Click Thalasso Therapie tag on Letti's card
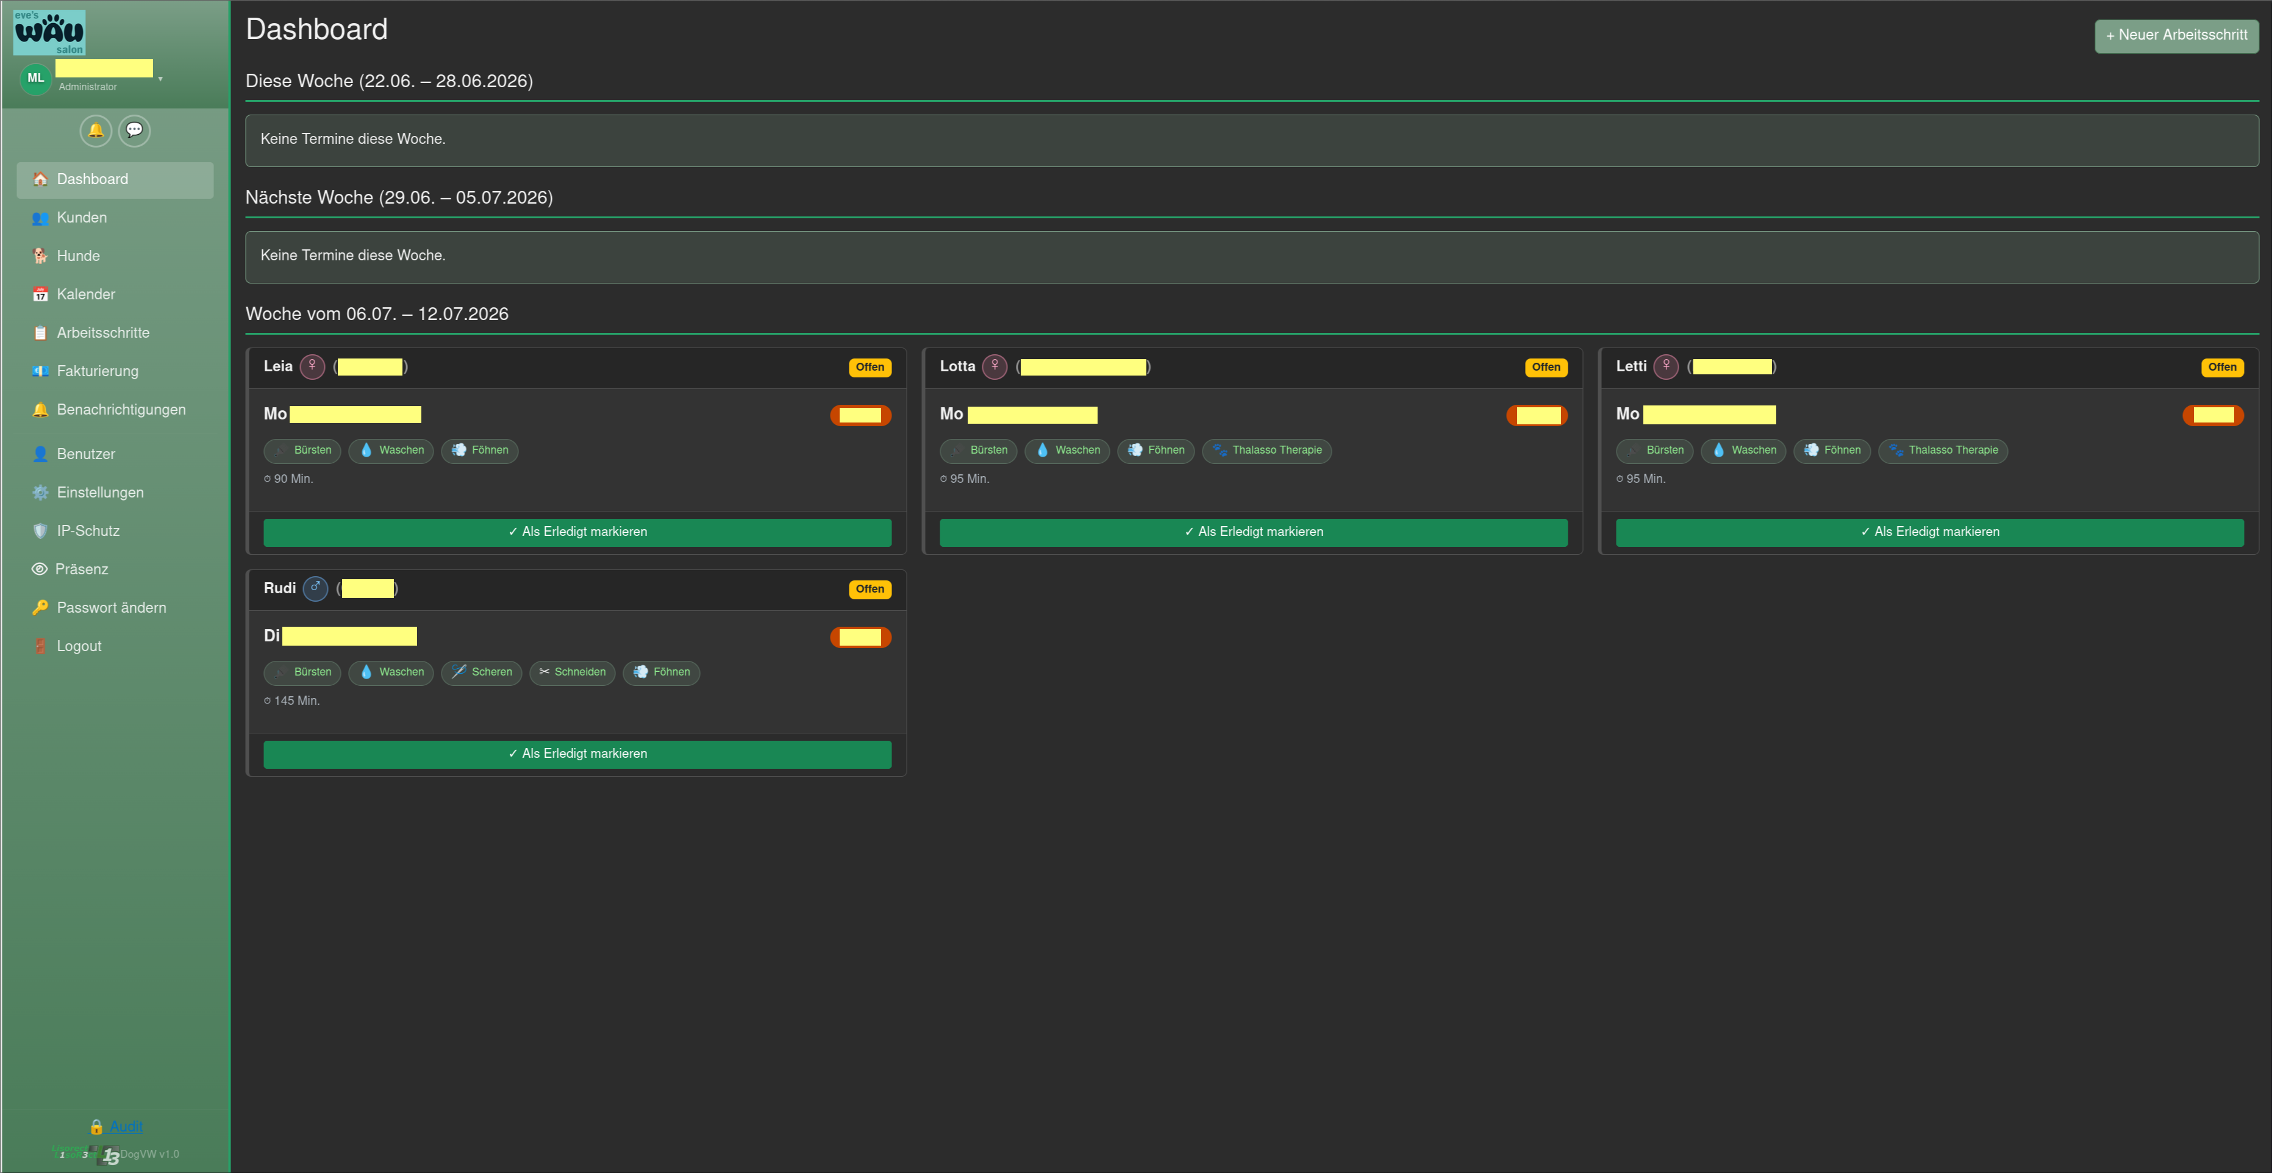 coord(1943,451)
